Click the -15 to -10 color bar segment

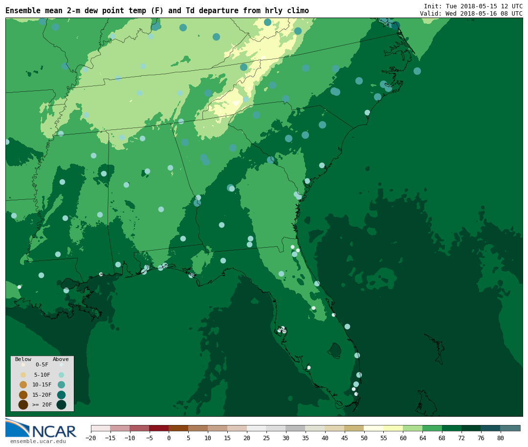click(120, 428)
